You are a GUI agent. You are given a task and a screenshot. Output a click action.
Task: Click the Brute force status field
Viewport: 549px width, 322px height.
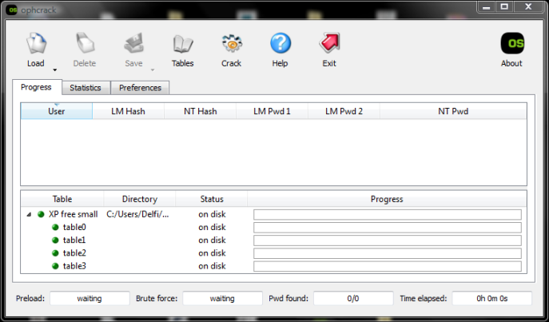point(222,299)
